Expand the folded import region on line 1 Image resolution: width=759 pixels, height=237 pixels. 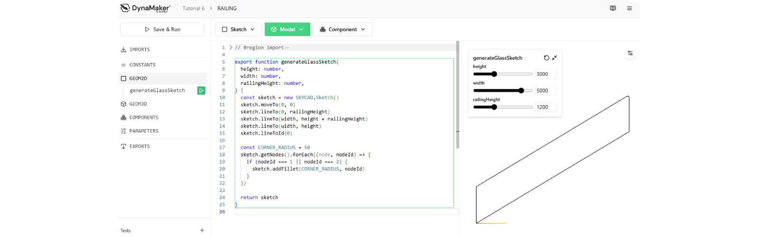click(231, 47)
